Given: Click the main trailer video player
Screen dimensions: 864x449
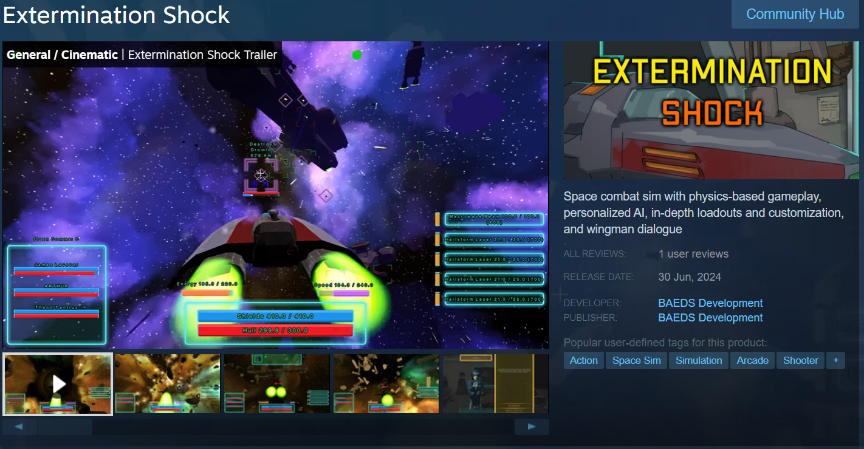Looking at the screenshot, I should [x=276, y=195].
